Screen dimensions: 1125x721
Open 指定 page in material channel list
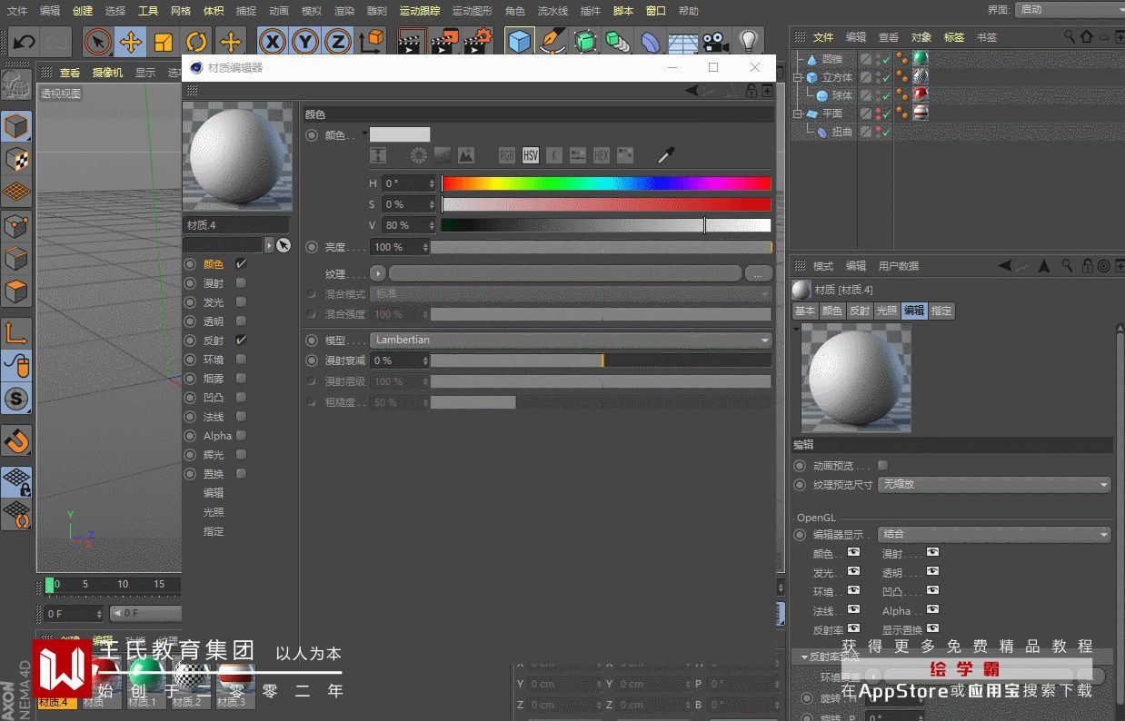(x=214, y=531)
